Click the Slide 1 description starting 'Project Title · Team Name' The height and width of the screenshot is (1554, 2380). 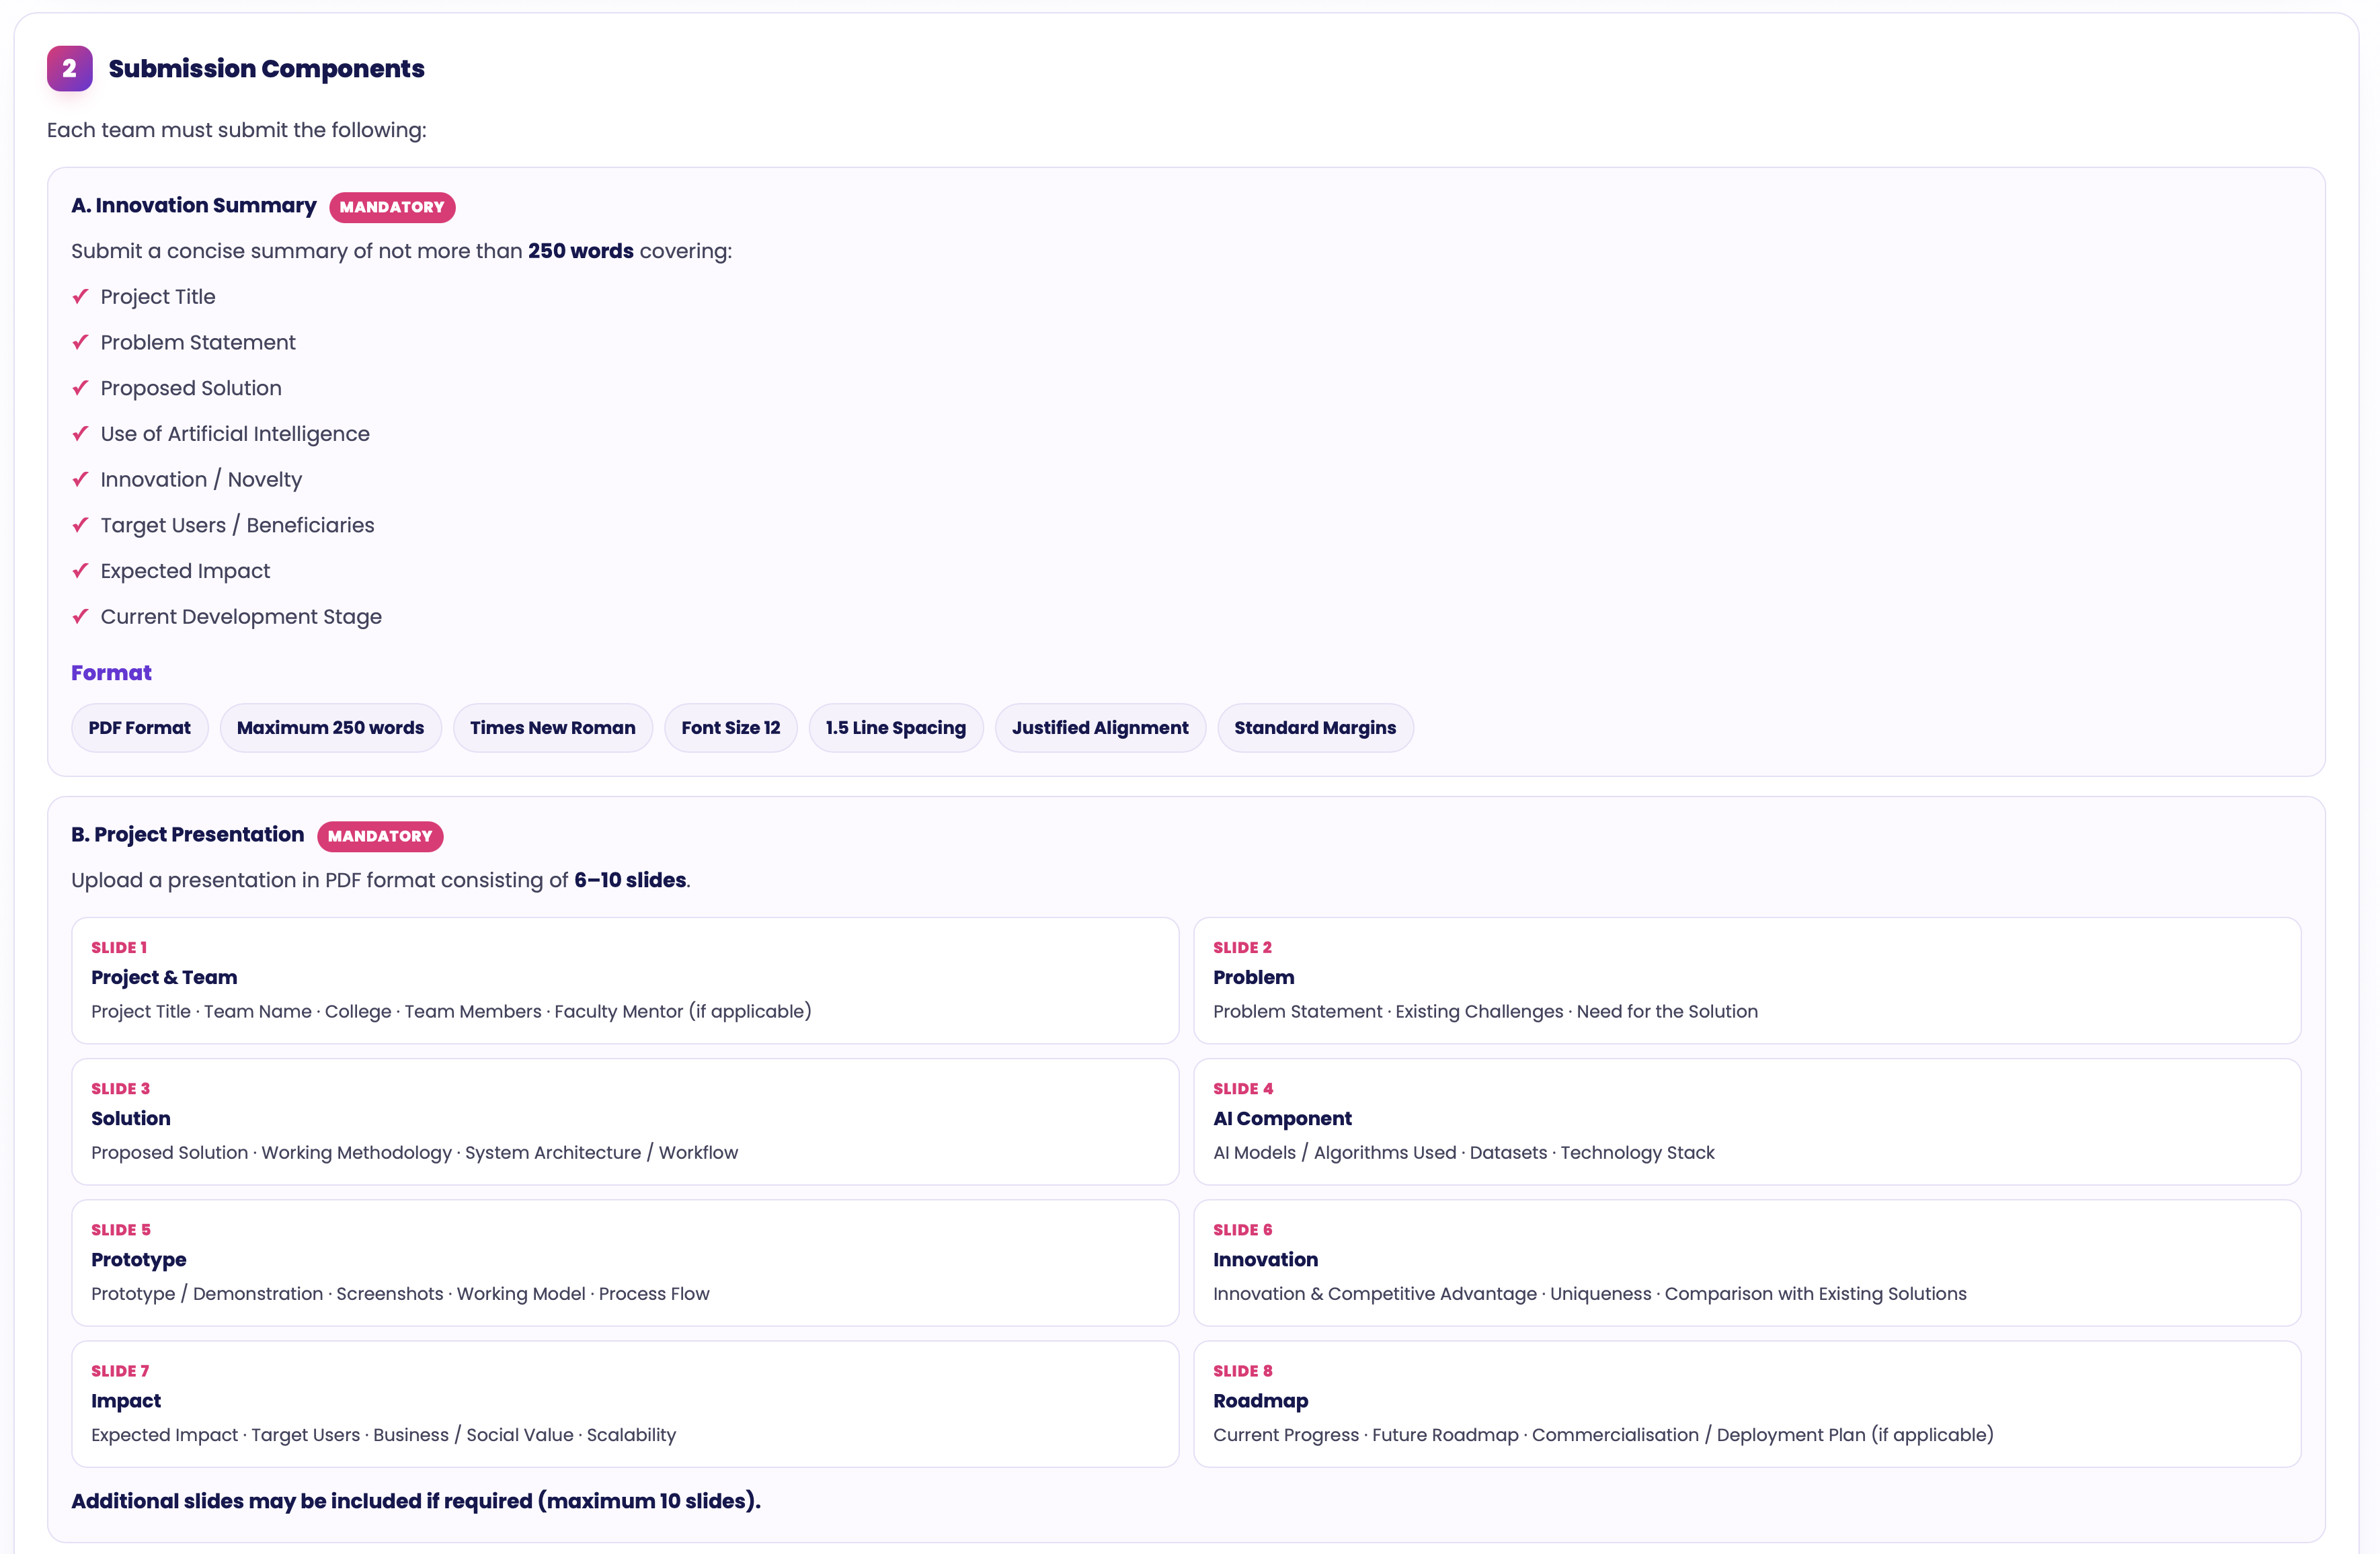(451, 1011)
